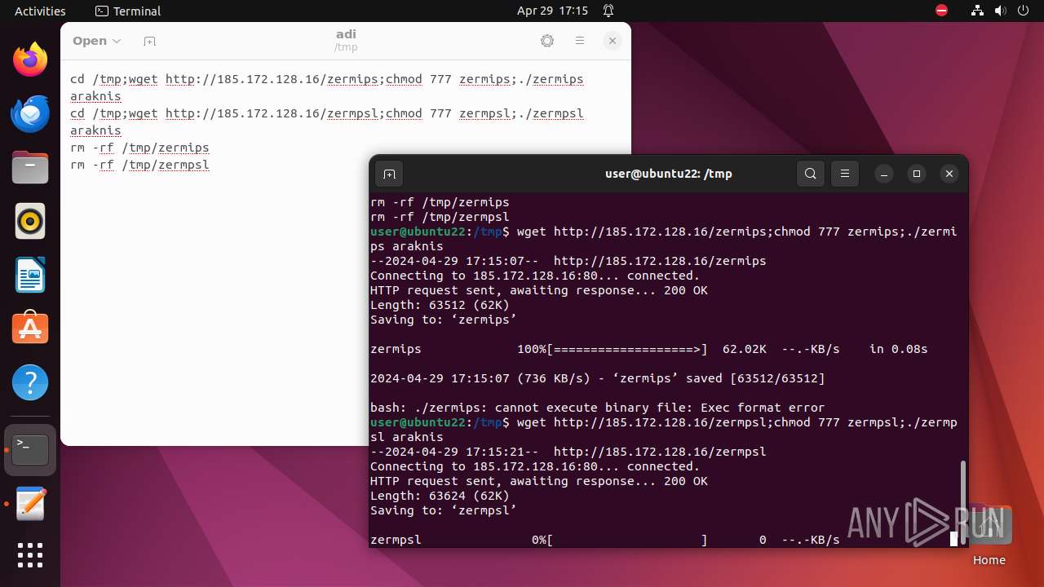Minimize the terminal window
1044x587 pixels.
coord(884,174)
